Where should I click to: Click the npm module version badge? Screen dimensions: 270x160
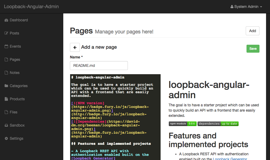point(182,124)
